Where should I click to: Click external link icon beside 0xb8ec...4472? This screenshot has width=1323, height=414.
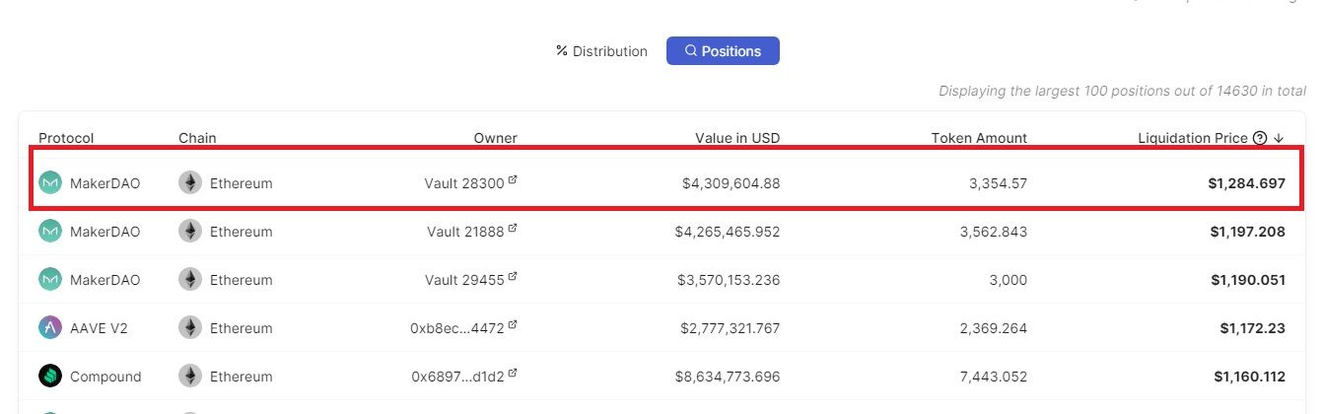(513, 326)
